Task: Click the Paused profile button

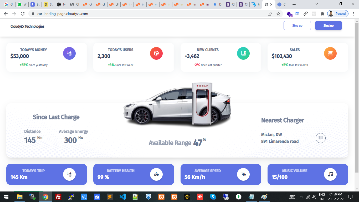Action: click(338, 14)
